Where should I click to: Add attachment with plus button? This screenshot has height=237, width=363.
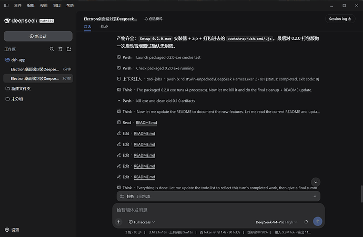118,222
